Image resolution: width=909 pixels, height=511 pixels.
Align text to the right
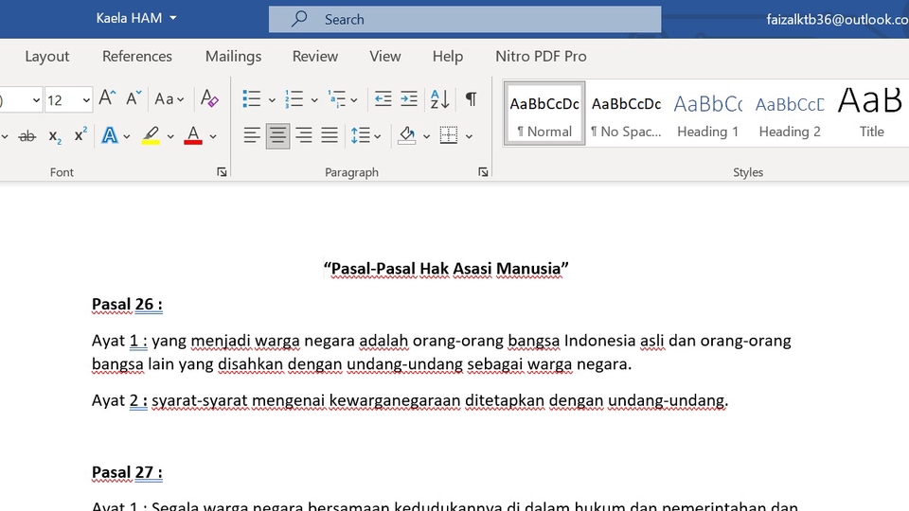(x=304, y=135)
